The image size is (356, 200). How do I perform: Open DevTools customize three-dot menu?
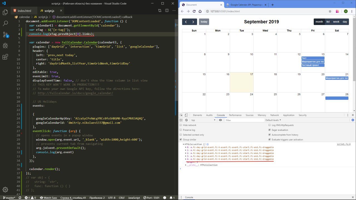[348, 115]
